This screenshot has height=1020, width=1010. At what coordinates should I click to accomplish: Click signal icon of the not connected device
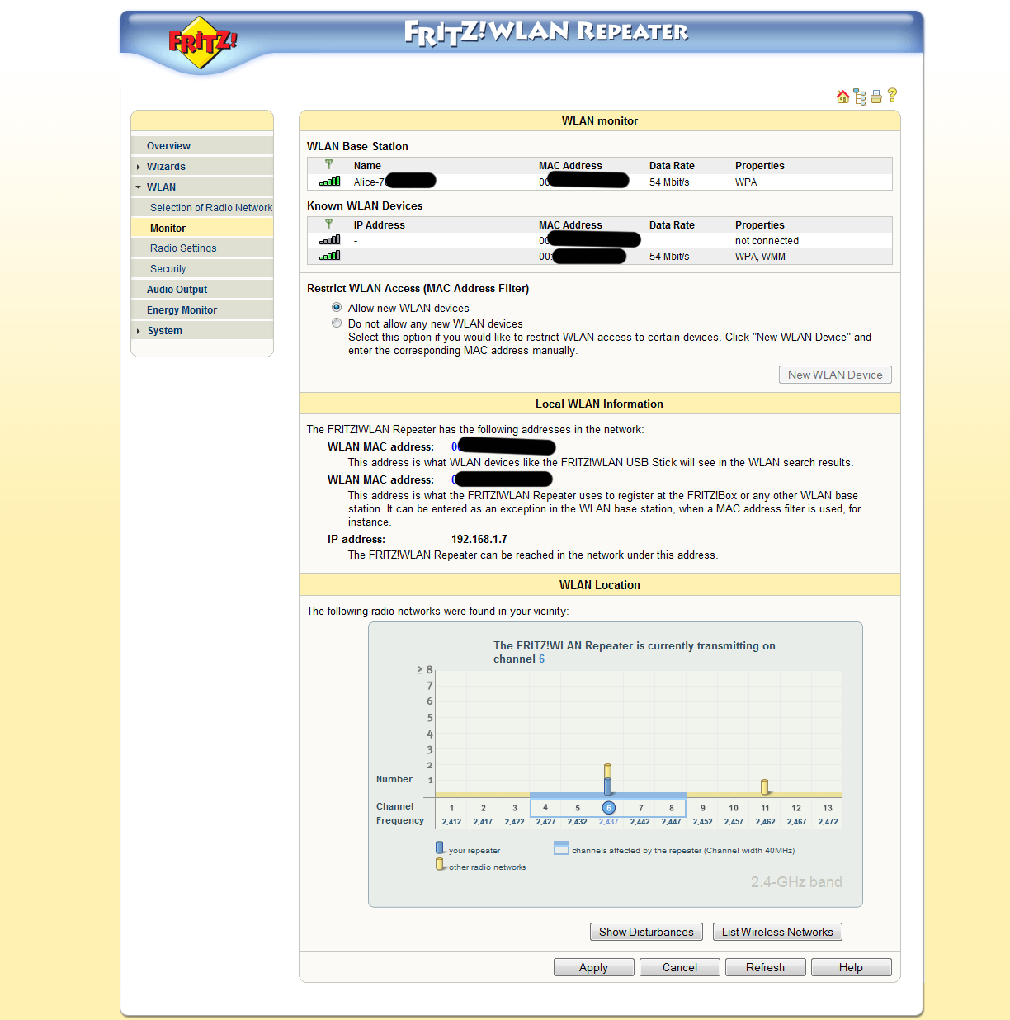pyautogui.click(x=330, y=240)
